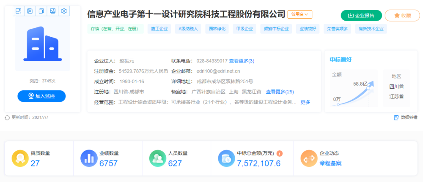Click the blue 业绩数量 bar-chart icon

(89, 158)
